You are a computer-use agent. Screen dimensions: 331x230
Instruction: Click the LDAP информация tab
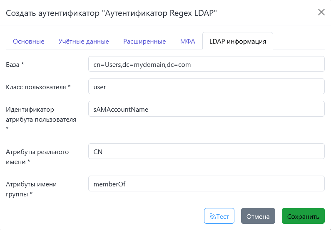click(237, 42)
